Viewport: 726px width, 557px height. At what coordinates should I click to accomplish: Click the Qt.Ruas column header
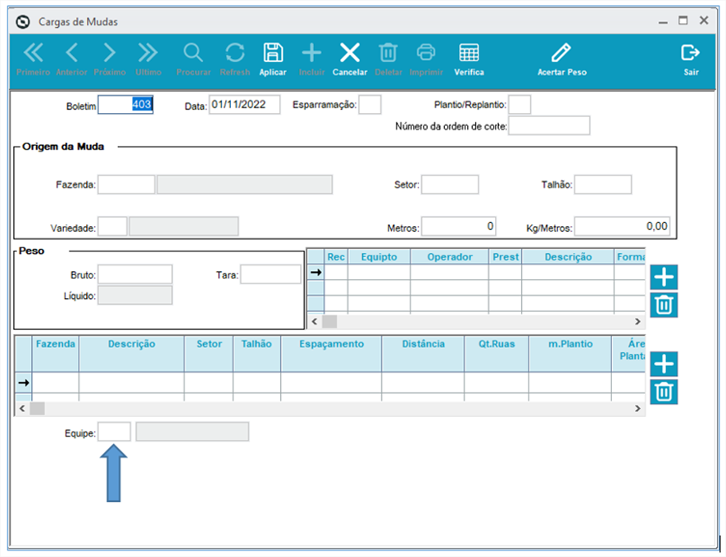coord(497,354)
